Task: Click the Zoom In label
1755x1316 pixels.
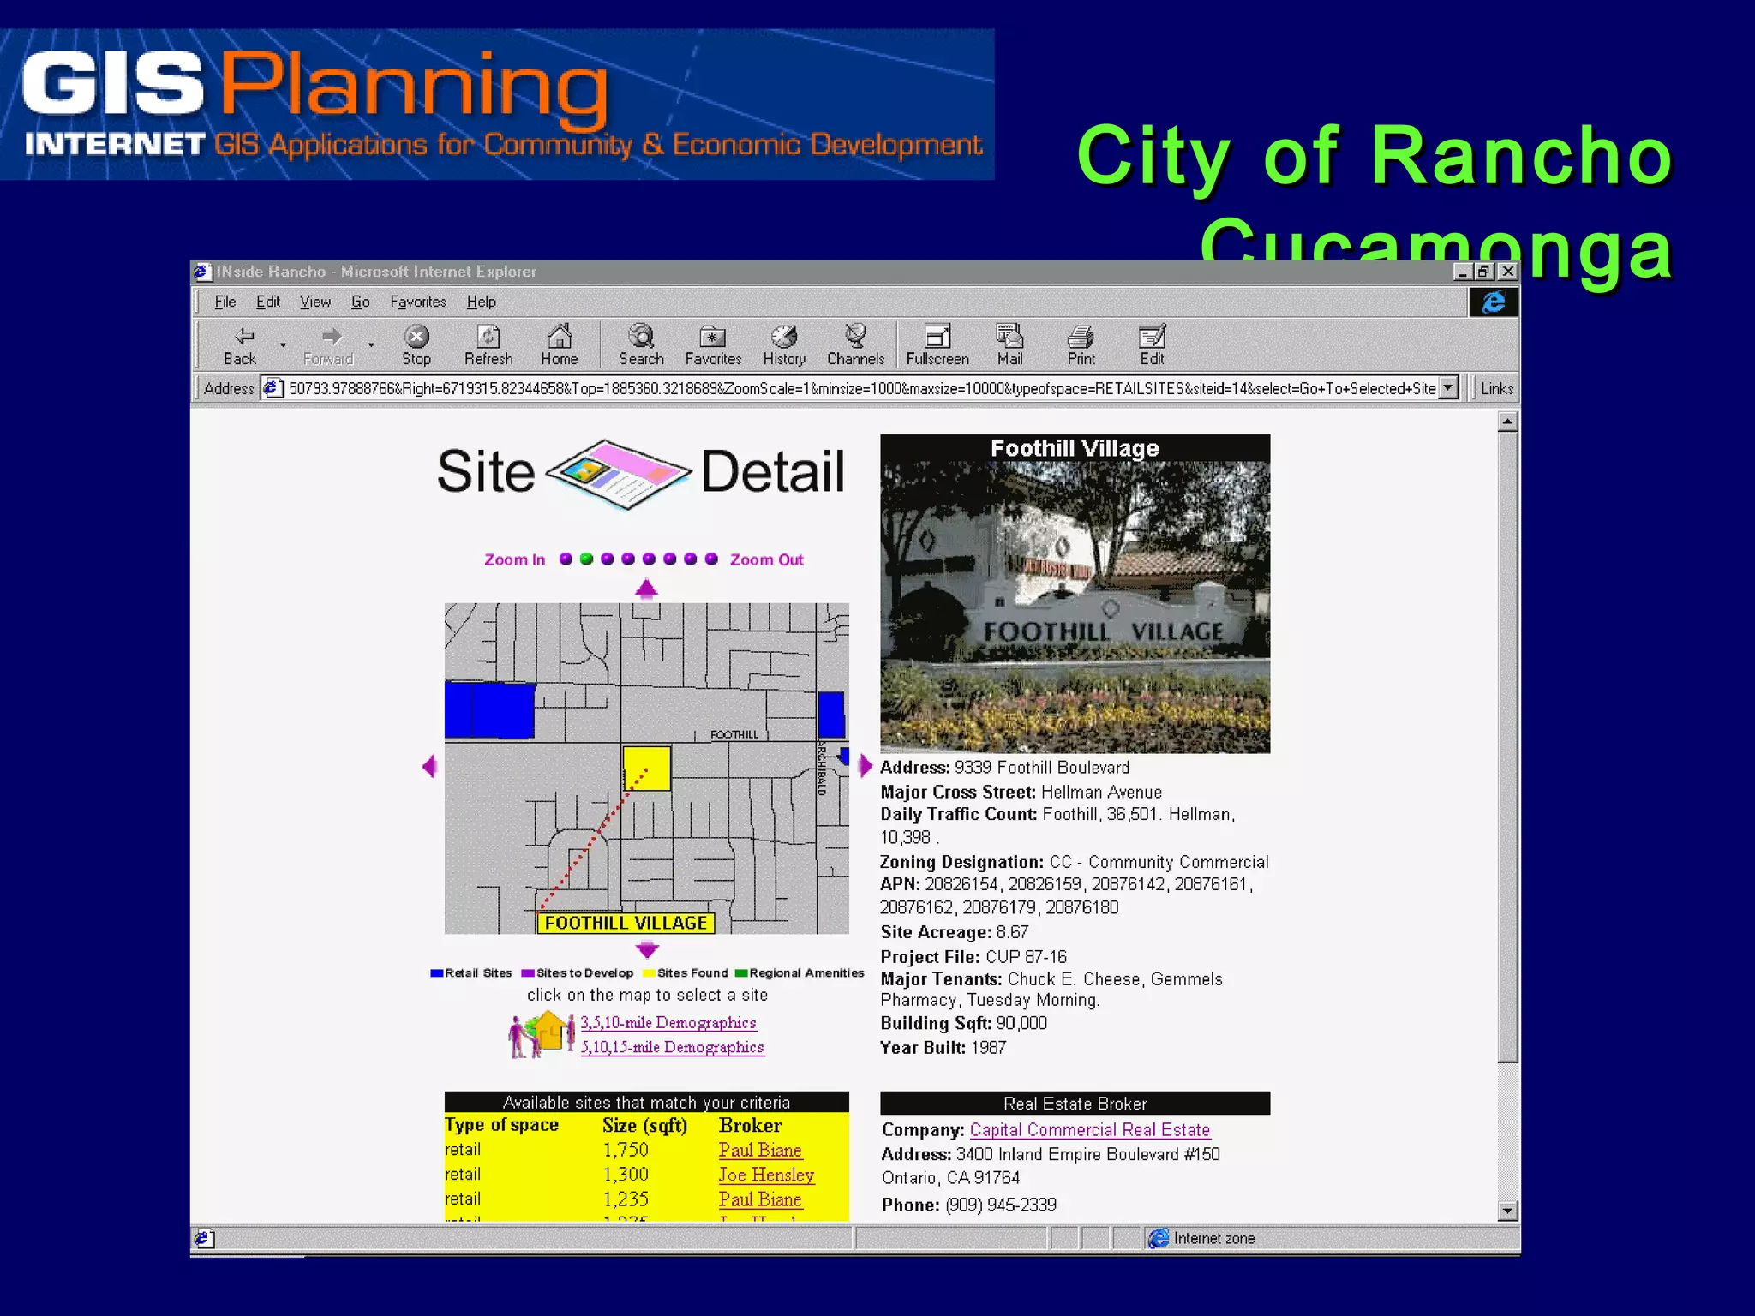Action: coord(514,559)
